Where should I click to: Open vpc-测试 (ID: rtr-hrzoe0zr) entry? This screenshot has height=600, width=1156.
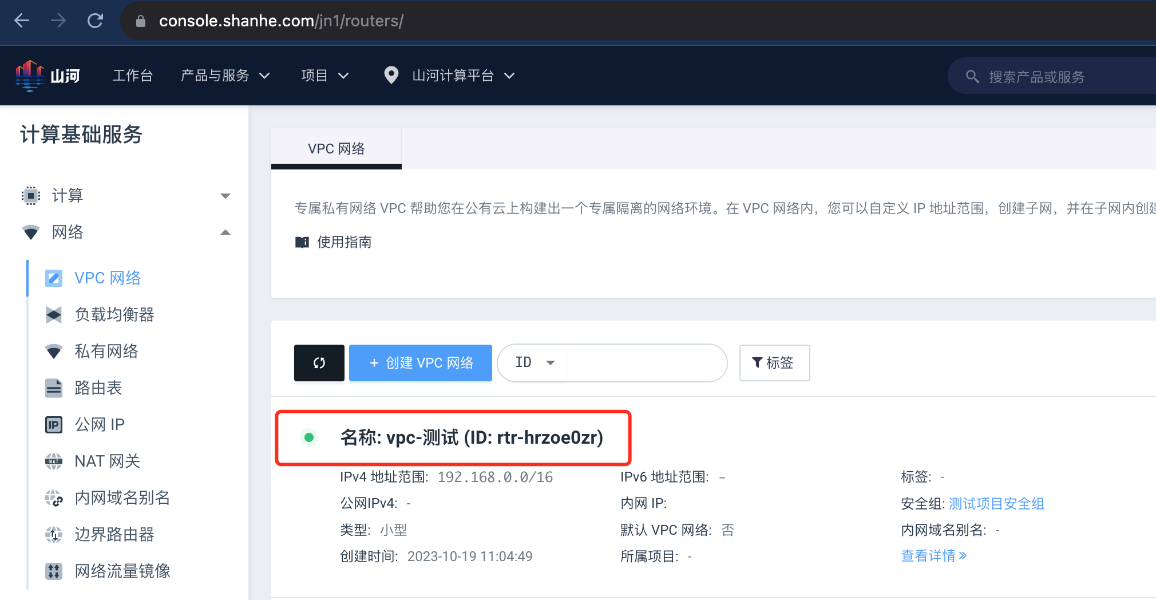click(472, 437)
